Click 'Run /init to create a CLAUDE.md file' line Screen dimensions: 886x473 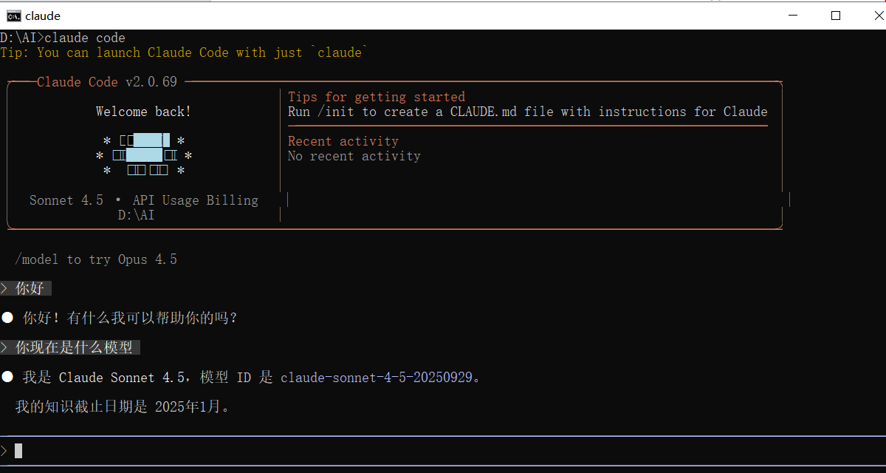(528, 112)
